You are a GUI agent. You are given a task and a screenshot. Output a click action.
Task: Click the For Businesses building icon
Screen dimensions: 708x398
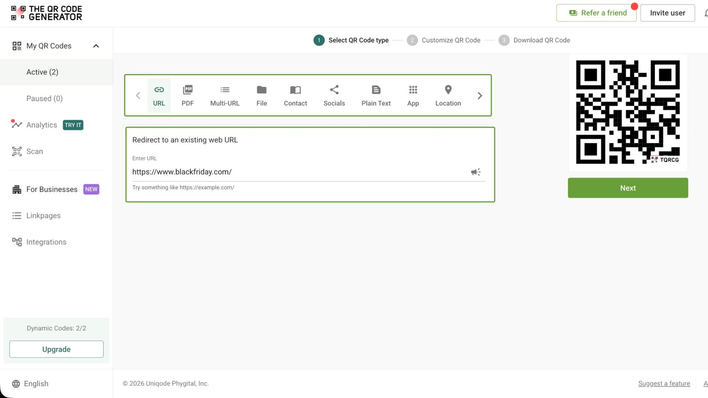tap(17, 189)
